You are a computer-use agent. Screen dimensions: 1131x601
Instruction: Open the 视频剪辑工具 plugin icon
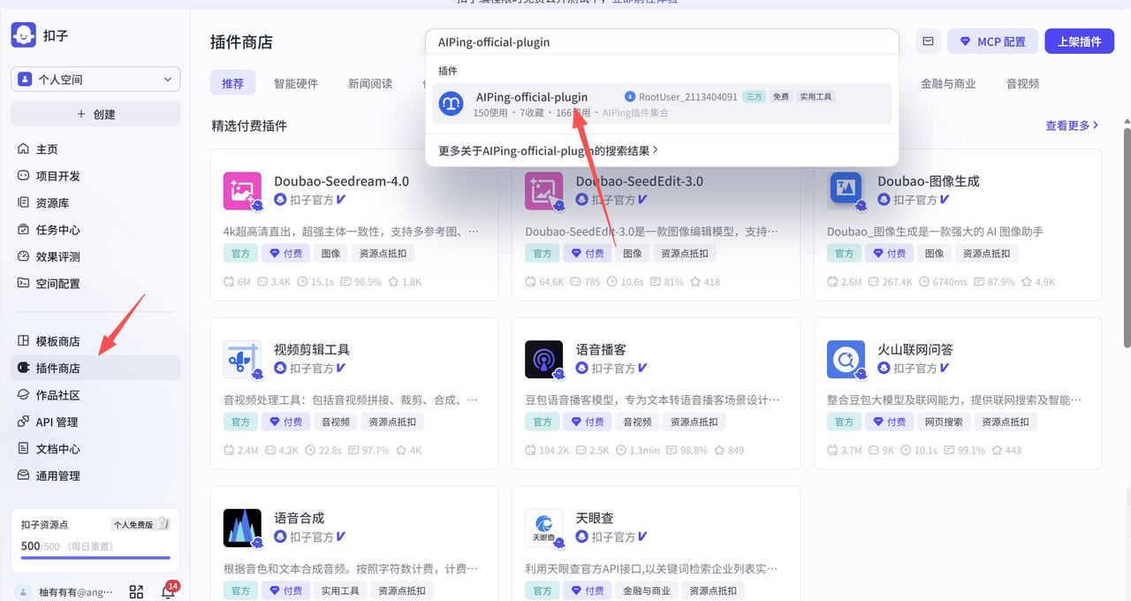click(x=242, y=360)
